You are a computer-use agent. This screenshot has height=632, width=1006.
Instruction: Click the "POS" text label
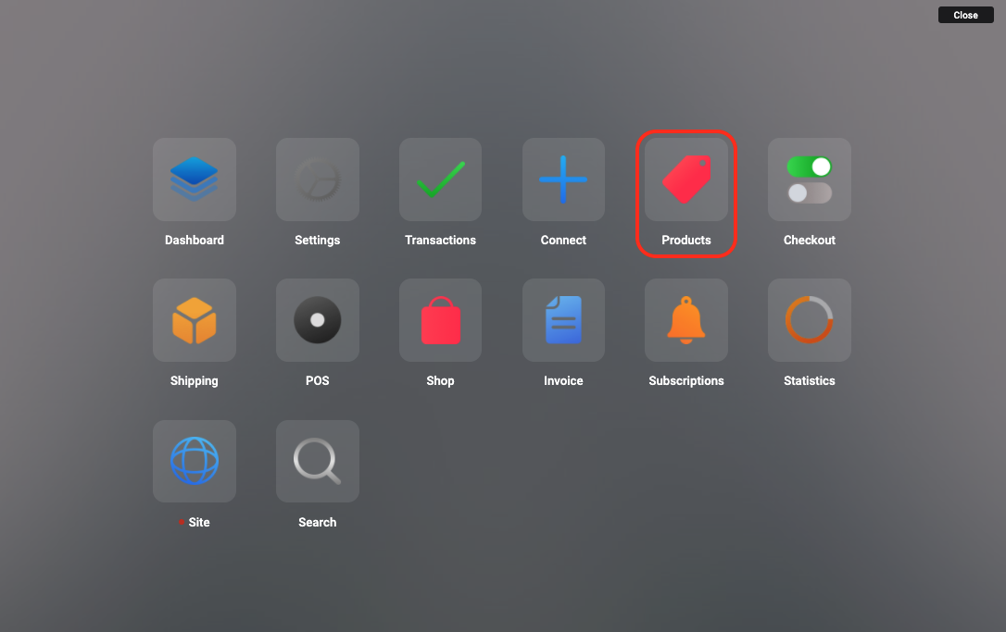pyautogui.click(x=318, y=380)
